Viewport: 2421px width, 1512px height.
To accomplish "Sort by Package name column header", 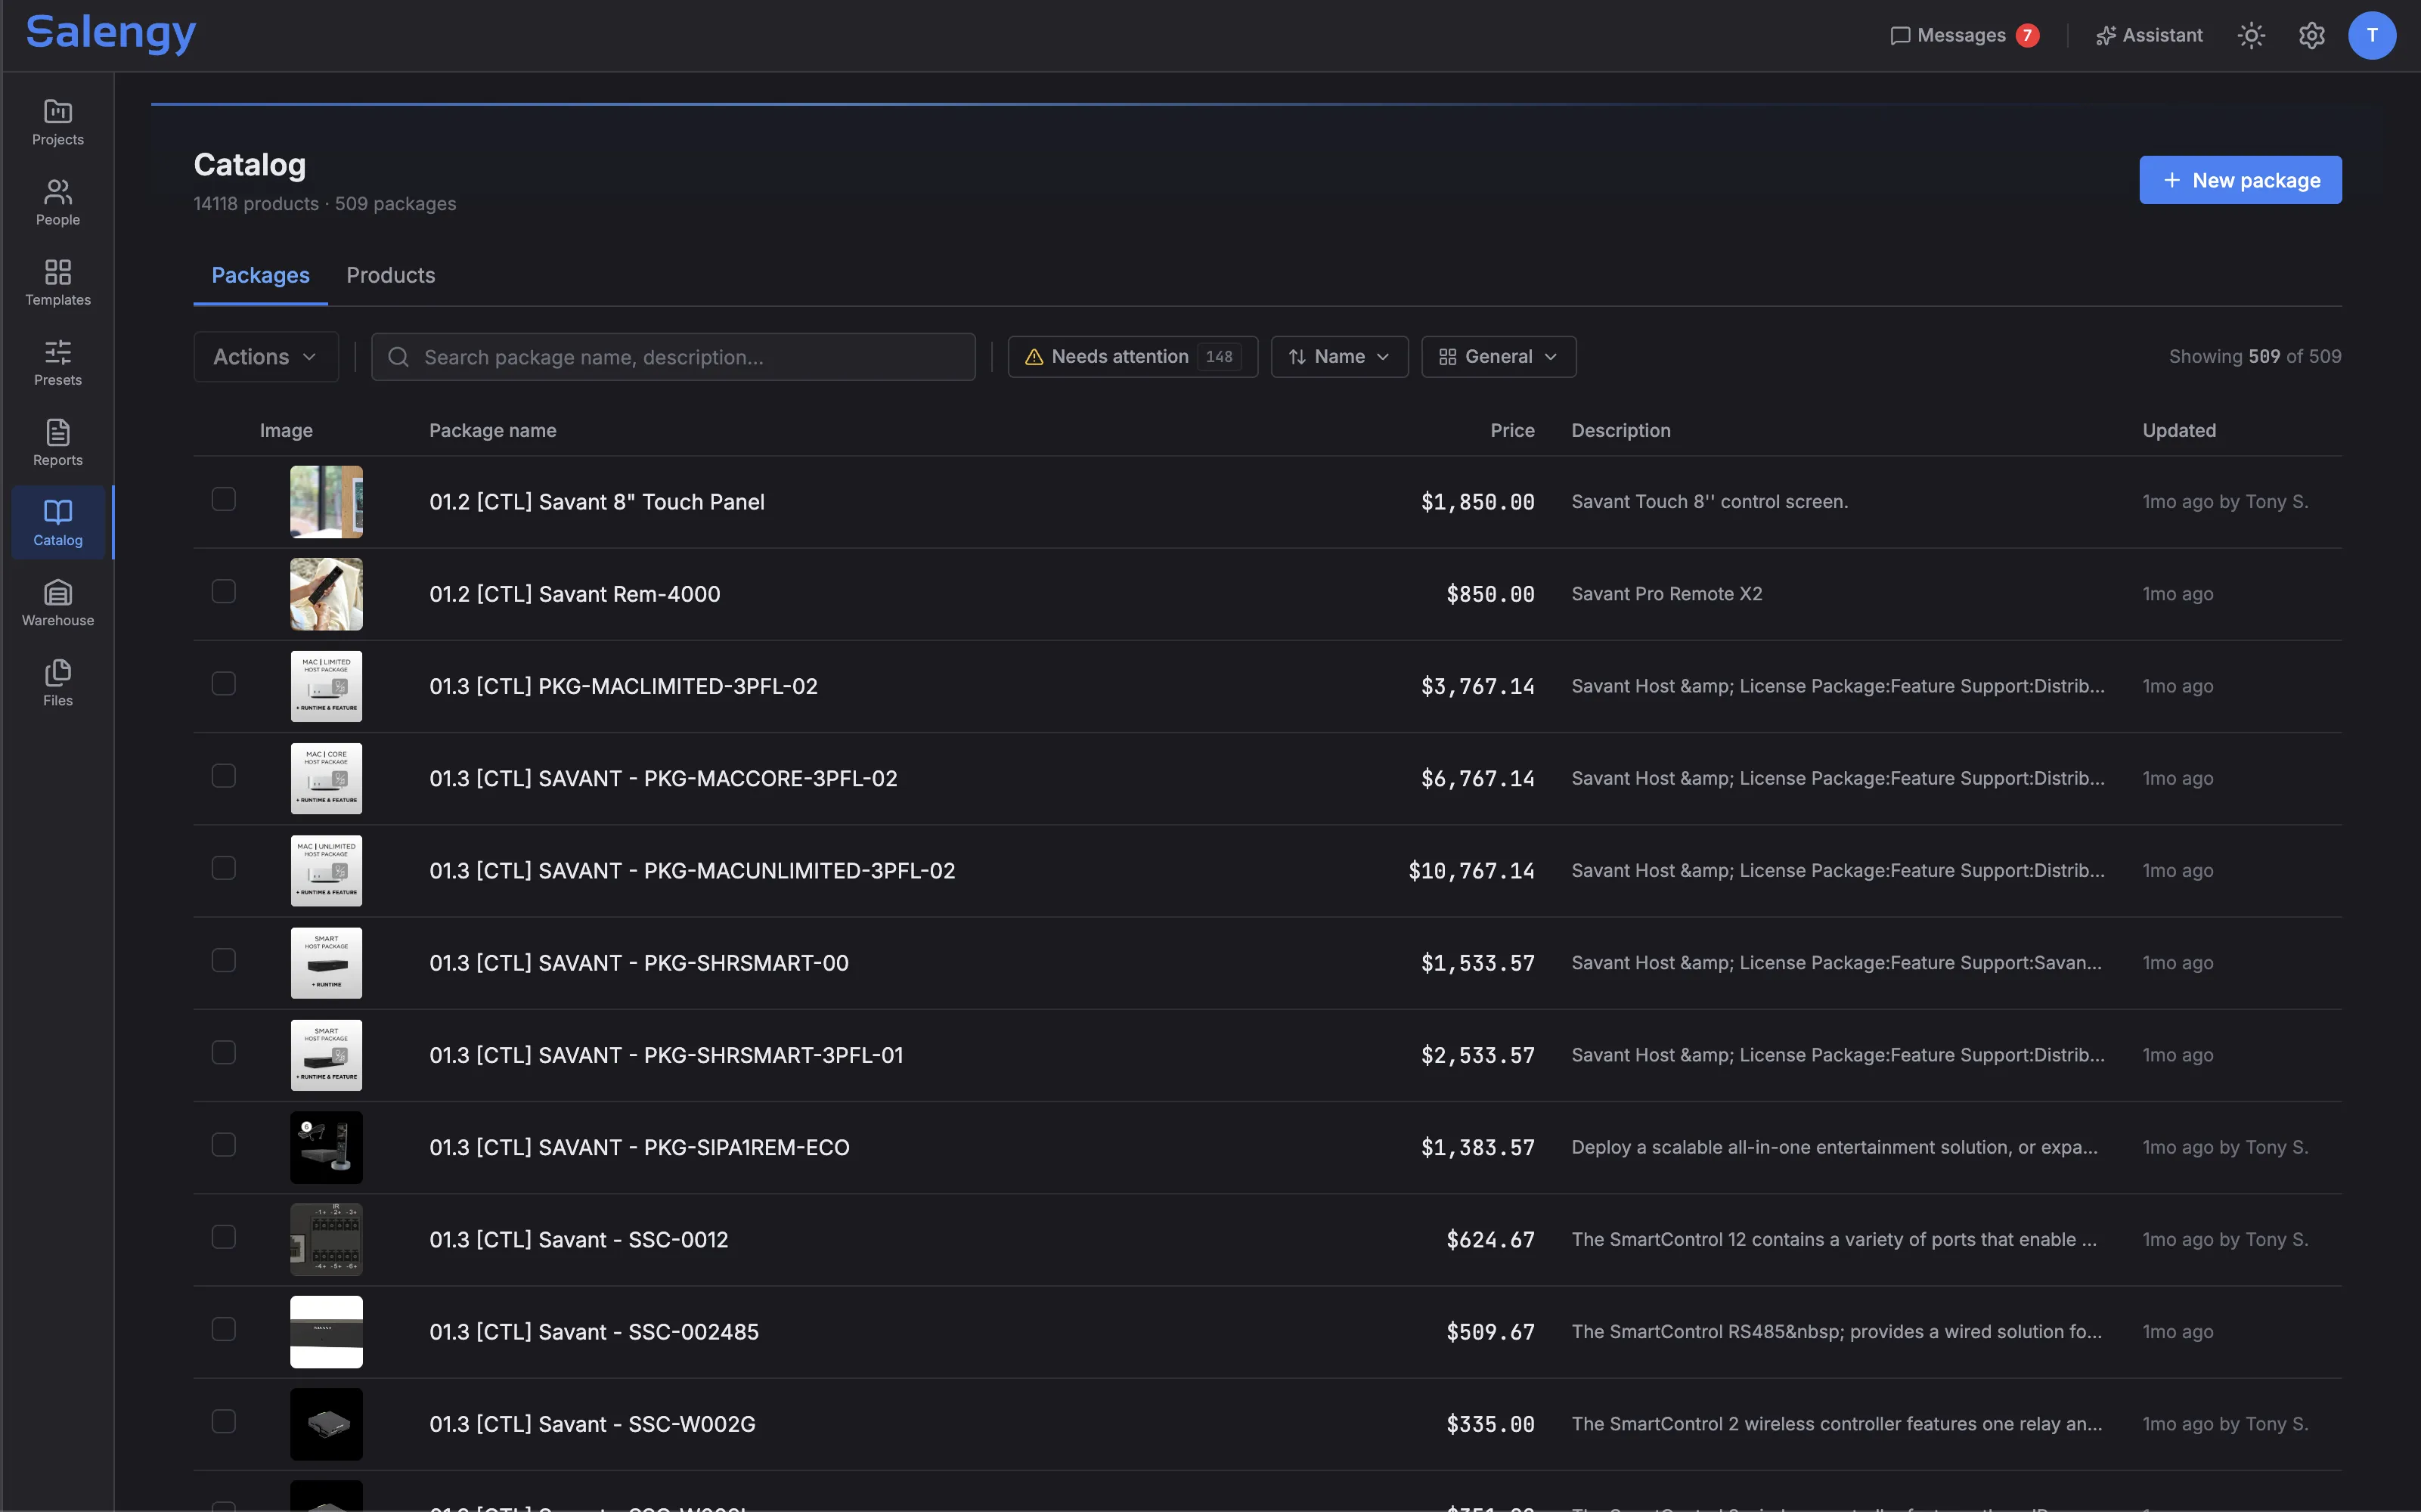I will coord(492,431).
